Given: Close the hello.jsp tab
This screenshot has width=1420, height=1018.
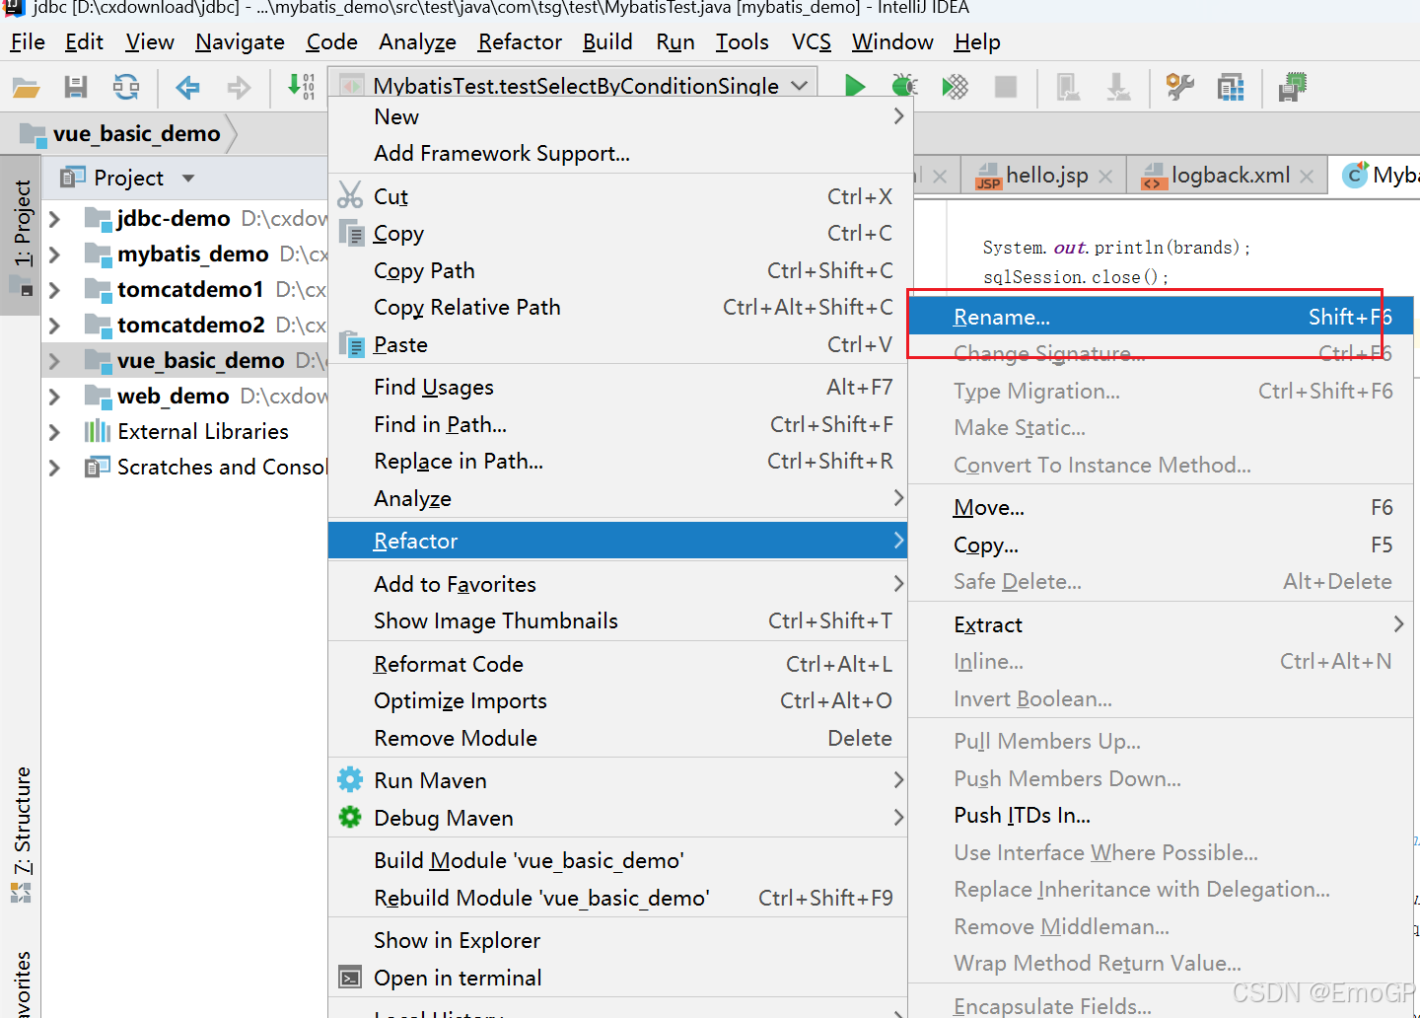Looking at the screenshot, I should (1105, 177).
